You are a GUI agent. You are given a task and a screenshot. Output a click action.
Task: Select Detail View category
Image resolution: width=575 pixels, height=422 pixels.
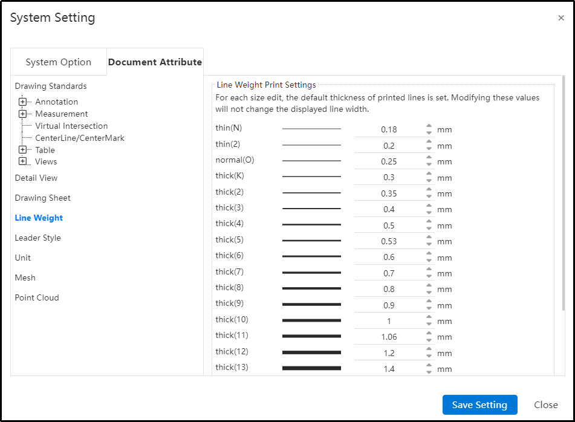coord(36,178)
